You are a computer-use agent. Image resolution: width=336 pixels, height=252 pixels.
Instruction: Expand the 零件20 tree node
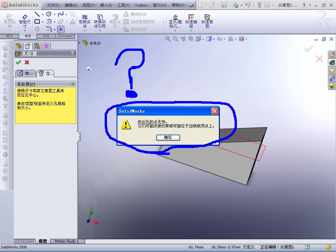(79, 43)
